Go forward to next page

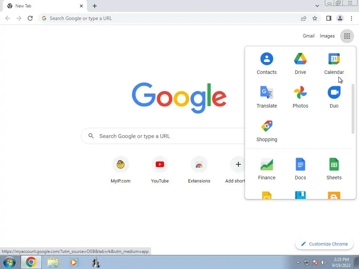(x=19, y=18)
